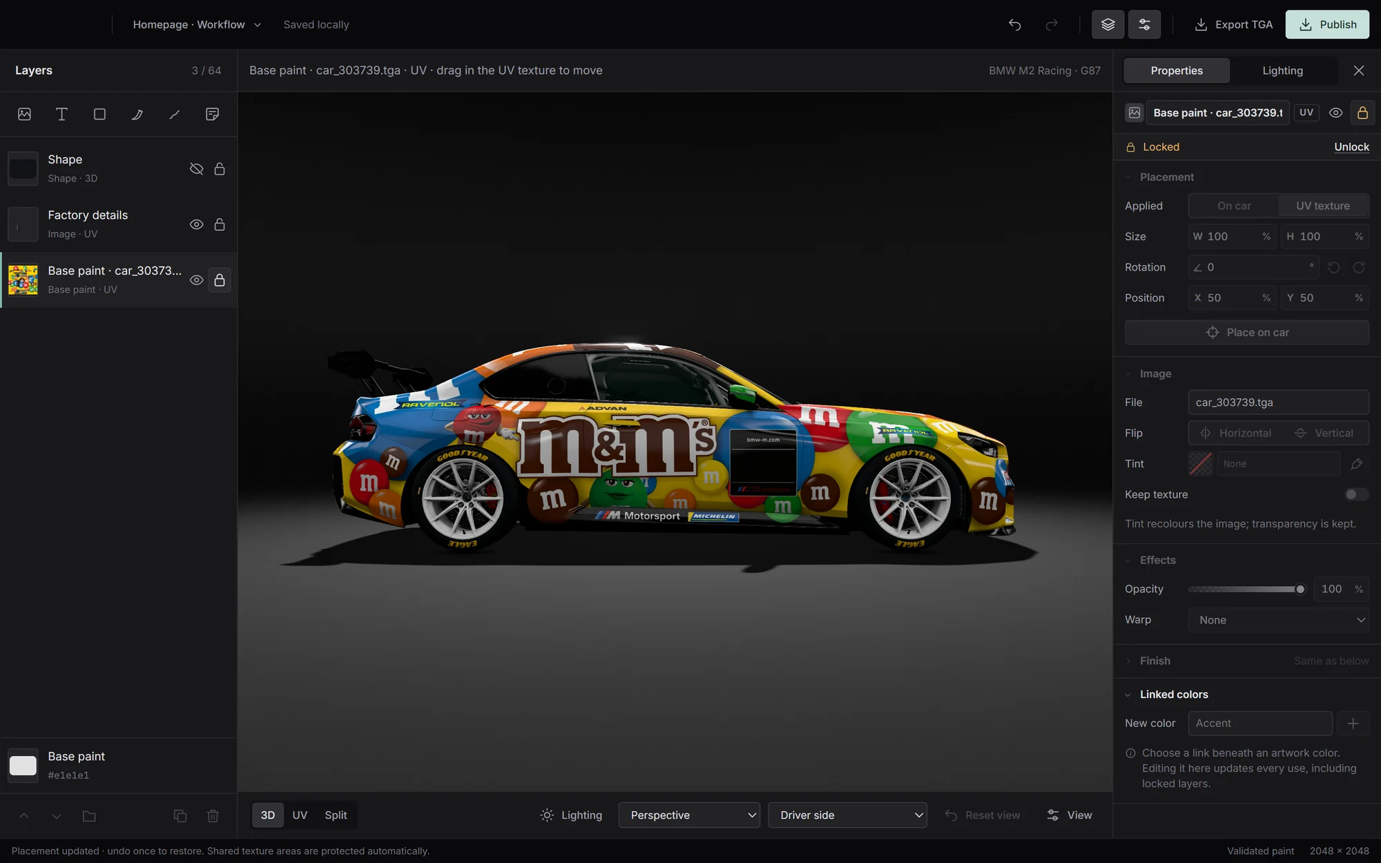Hide Base paint car_30373 layer in list
Image resolution: width=1381 pixels, height=863 pixels.
(196, 280)
